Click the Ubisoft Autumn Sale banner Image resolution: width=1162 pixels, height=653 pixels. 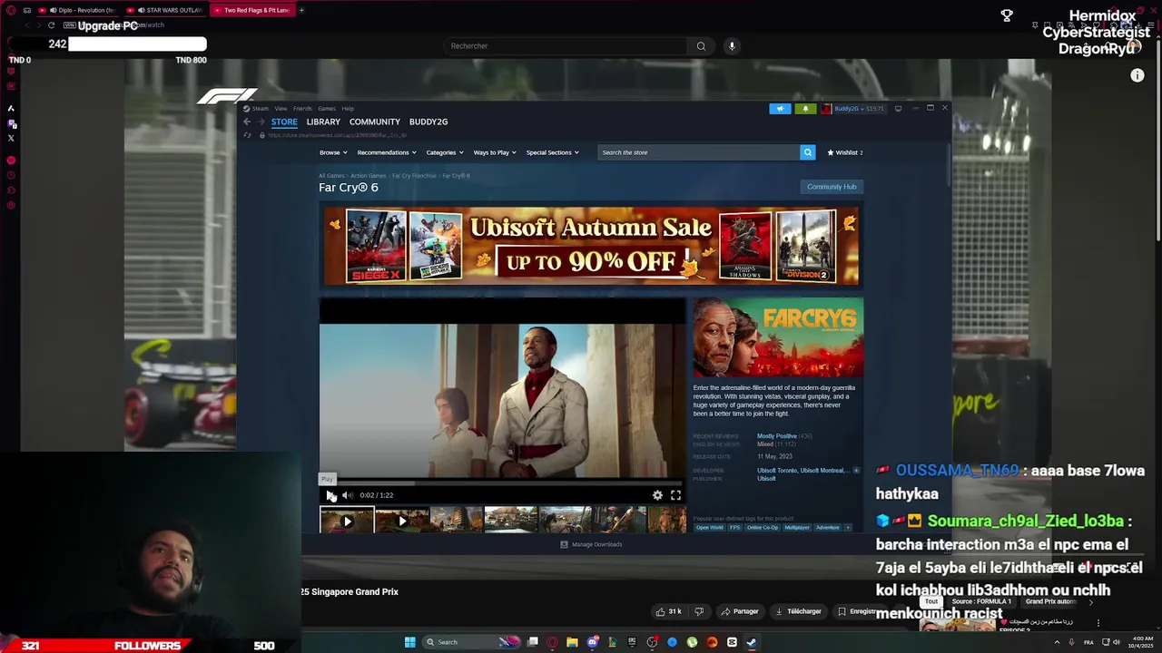pyautogui.click(x=591, y=247)
